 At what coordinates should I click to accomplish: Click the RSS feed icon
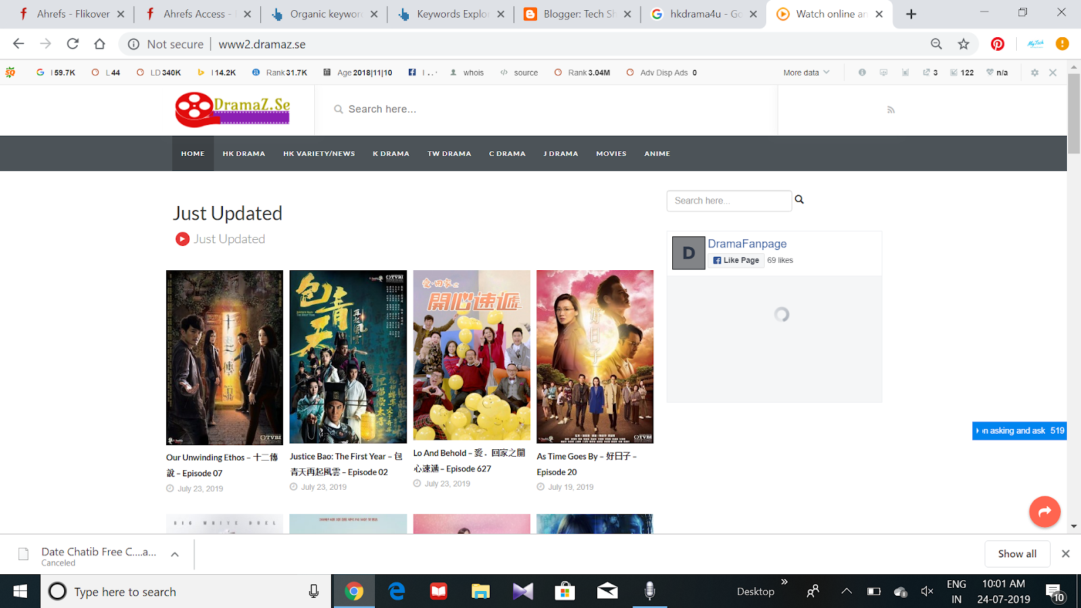point(891,109)
